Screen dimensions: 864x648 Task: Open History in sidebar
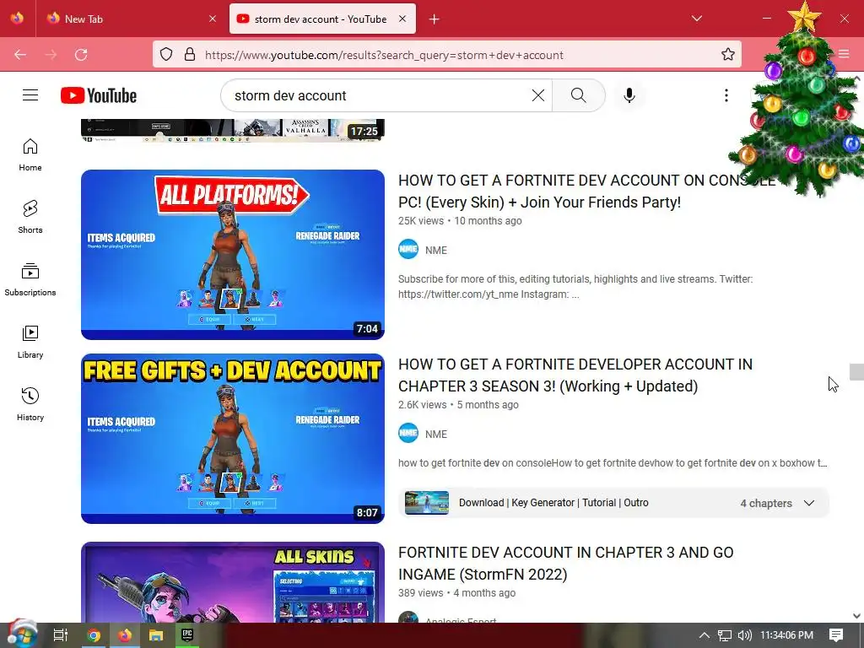pos(30,404)
